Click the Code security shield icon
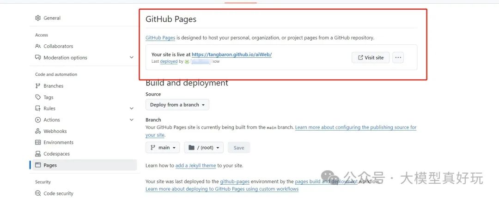 coord(38,193)
